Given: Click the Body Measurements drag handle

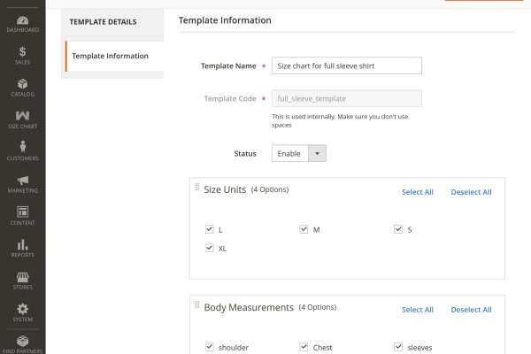Looking at the screenshot, I should pos(196,305).
